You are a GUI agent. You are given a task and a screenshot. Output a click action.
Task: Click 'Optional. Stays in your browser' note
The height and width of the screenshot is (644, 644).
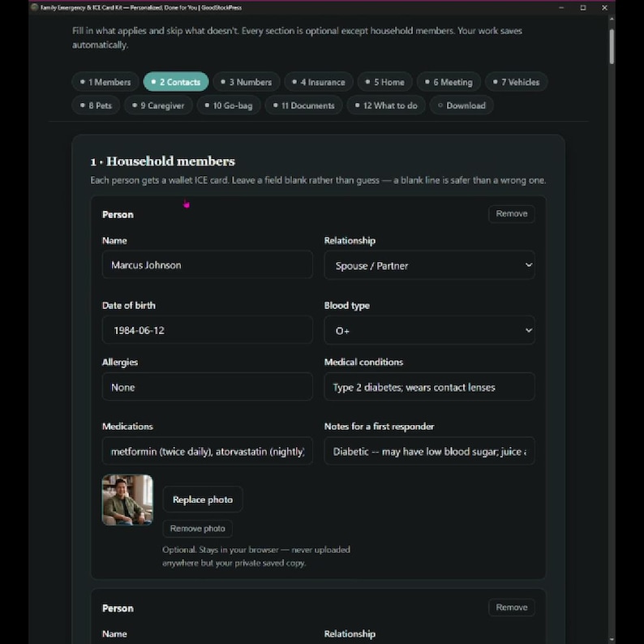[256, 556]
